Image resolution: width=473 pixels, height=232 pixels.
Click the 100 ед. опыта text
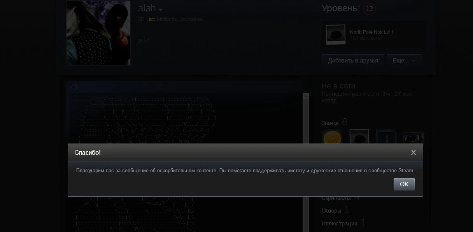pyautogui.click(x=365, y=38)
